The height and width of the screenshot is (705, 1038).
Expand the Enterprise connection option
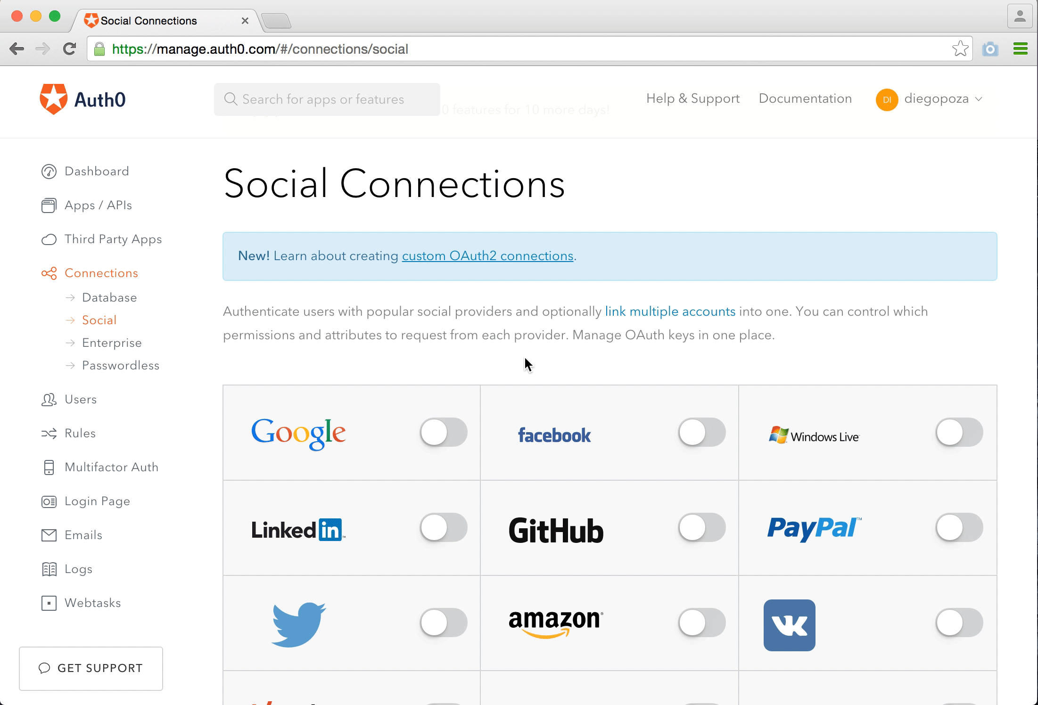pos(110,342)
